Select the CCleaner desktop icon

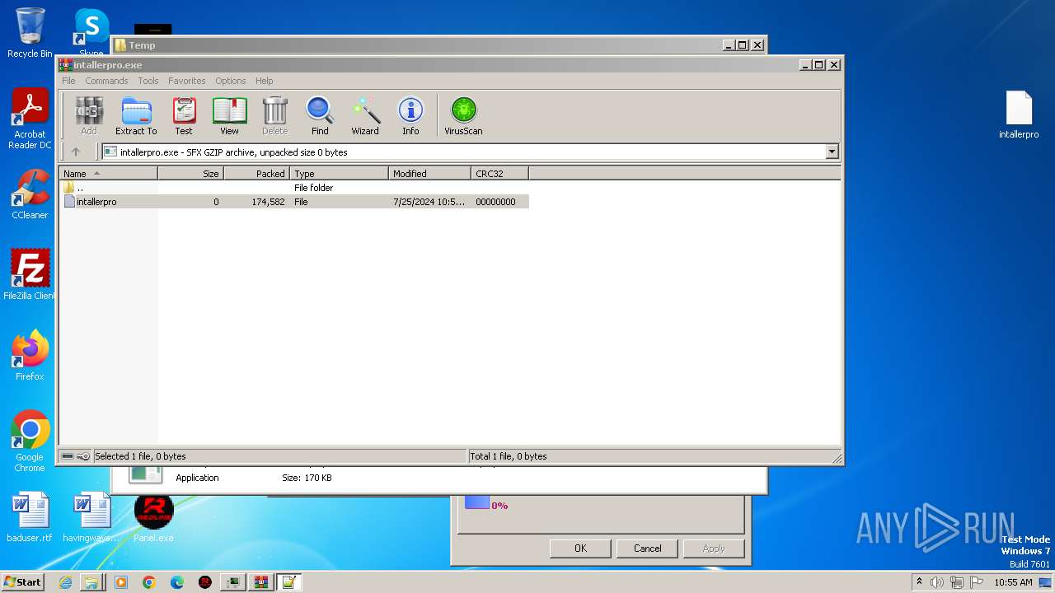point(30,194)
